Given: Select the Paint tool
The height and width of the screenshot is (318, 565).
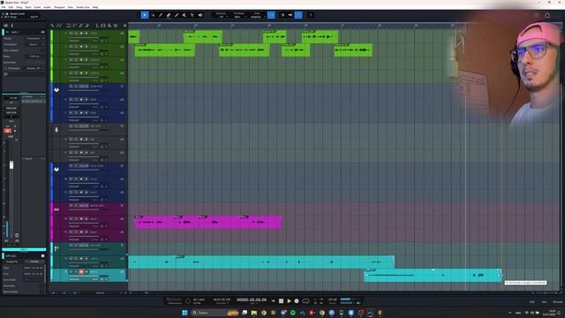Looking at the screenshot, I should [x=177, y=15].
